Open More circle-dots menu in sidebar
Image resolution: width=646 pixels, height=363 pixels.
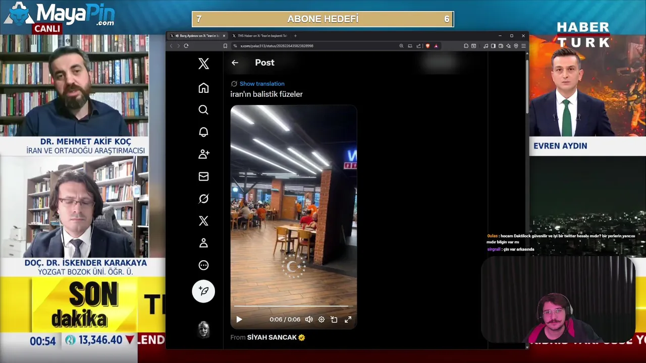pyautogui.click(x=203, y=265)
